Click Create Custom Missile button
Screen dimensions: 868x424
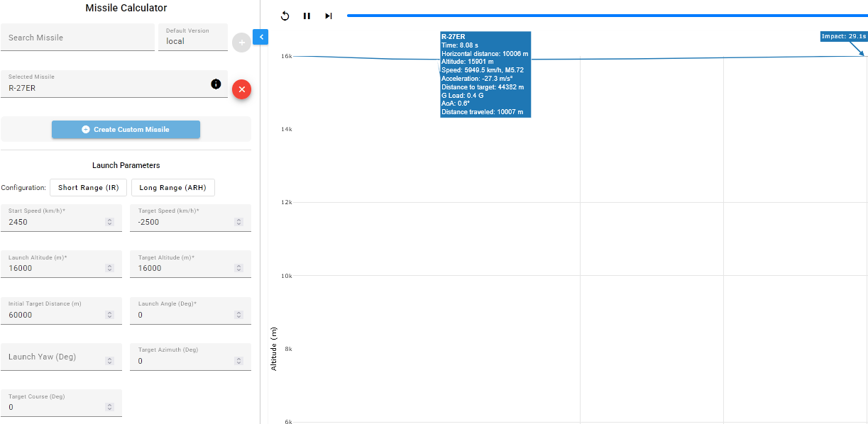coord(126,130)
